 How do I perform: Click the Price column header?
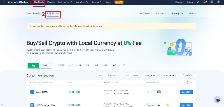point(70,82)
